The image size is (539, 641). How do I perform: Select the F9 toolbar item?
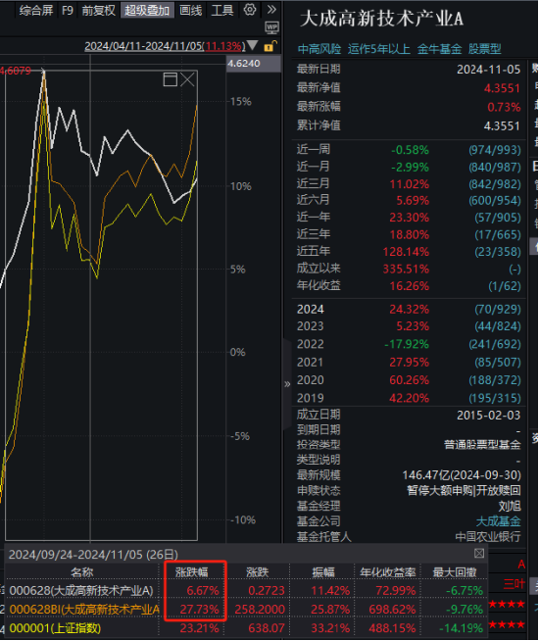(x=68, y=10)
